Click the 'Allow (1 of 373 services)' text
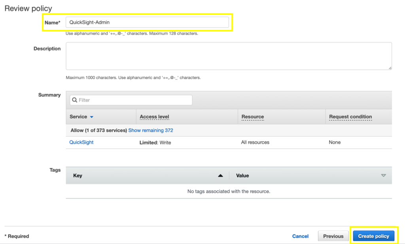This screenshot has width=405, height=244. [x=98, y=131]
